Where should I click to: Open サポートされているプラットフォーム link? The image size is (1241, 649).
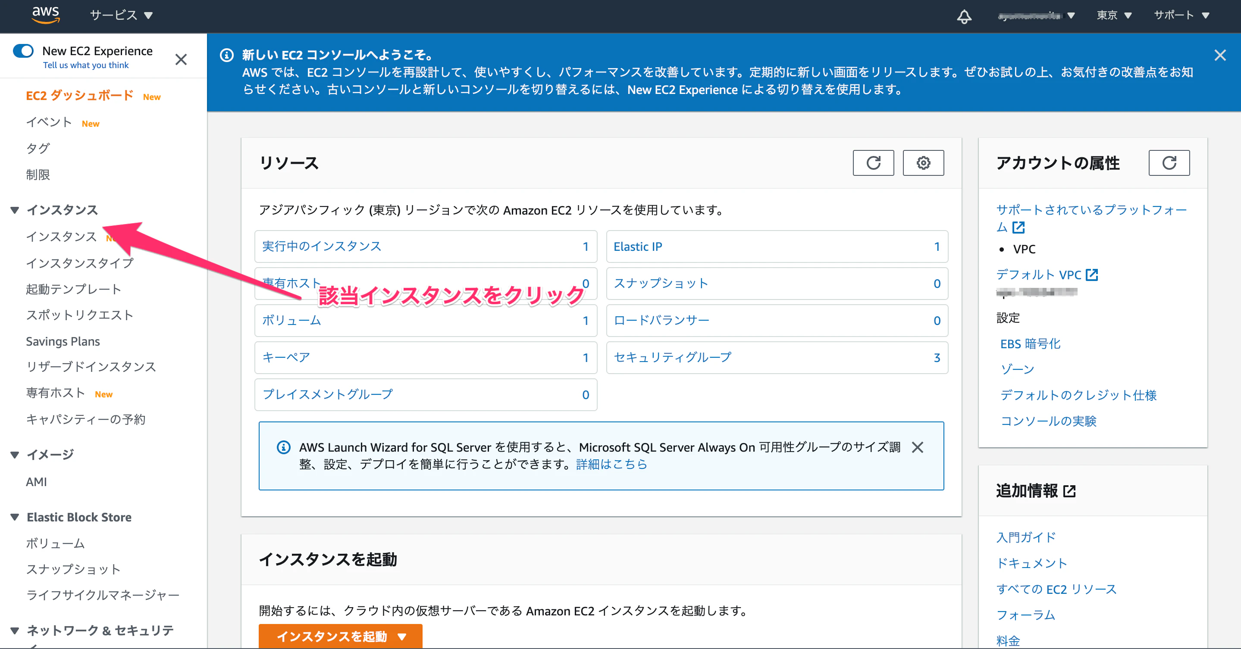pos(1091,218)
